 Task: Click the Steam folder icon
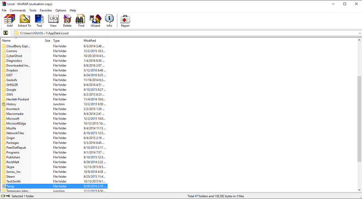[4, 177]
